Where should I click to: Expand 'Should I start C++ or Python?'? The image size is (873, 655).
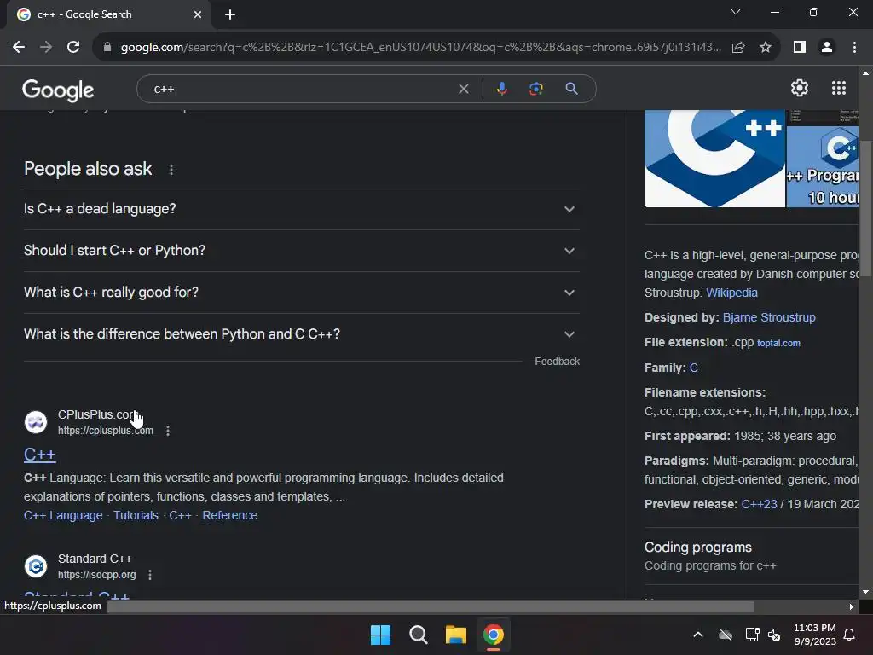pyautogui.click(x=302, y=251)
